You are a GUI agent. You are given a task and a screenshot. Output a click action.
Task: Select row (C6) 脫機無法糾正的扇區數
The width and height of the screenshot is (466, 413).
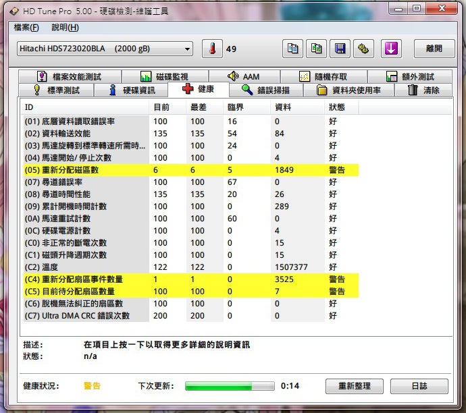coord(191,304)
